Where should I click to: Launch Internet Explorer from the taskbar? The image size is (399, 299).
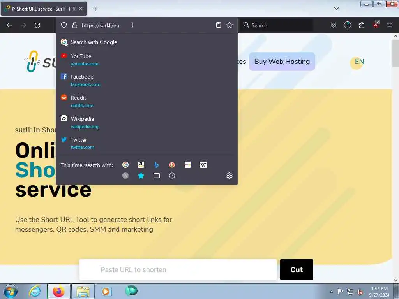point(35,291)
